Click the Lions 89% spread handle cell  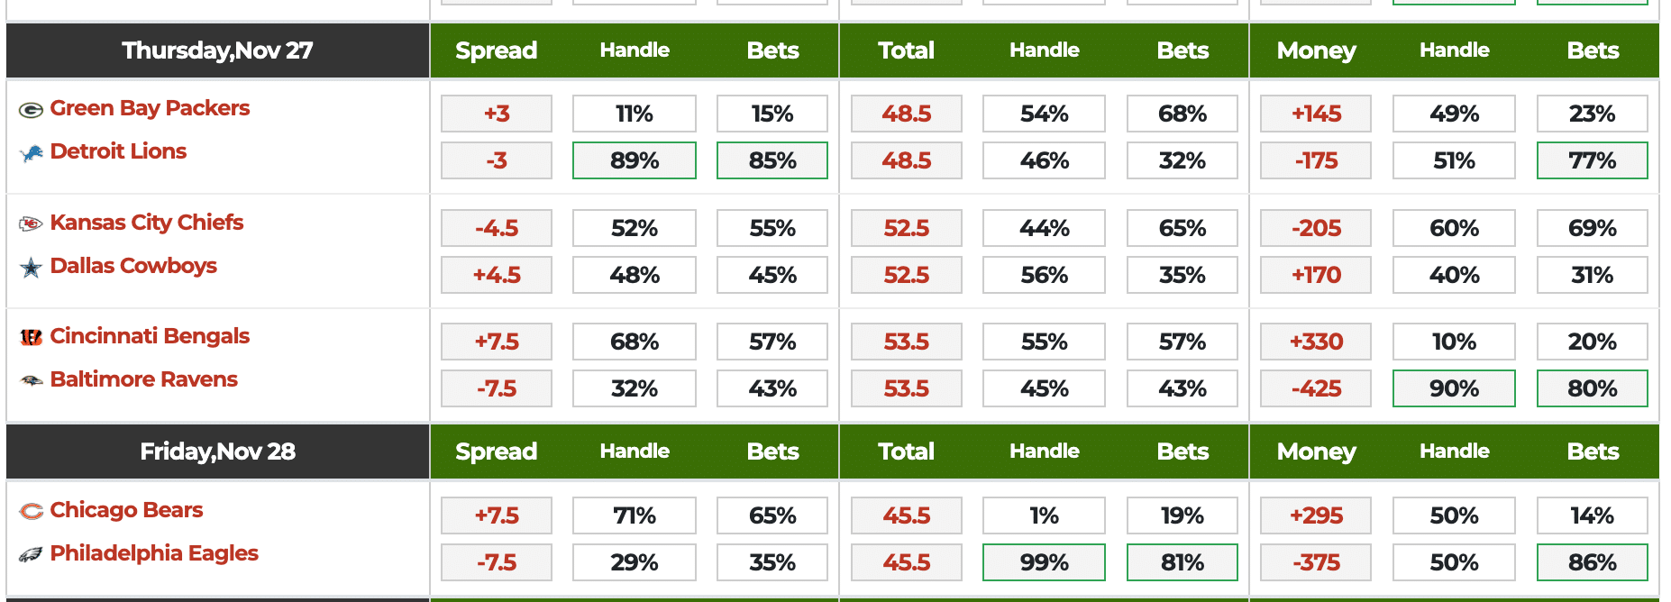(x=635, y=160)
